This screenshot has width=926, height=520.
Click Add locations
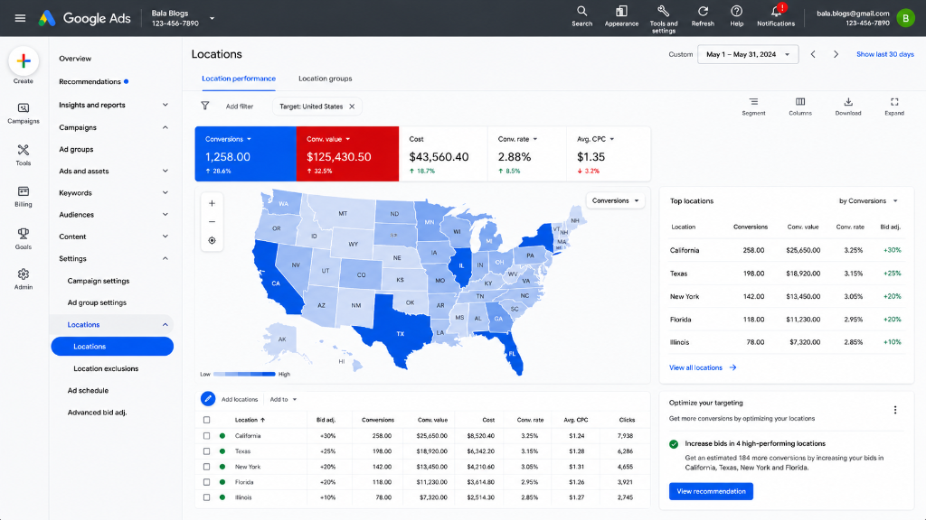point(239,400)
